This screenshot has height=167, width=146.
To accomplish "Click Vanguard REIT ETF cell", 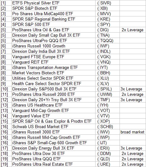I will 53,62.
